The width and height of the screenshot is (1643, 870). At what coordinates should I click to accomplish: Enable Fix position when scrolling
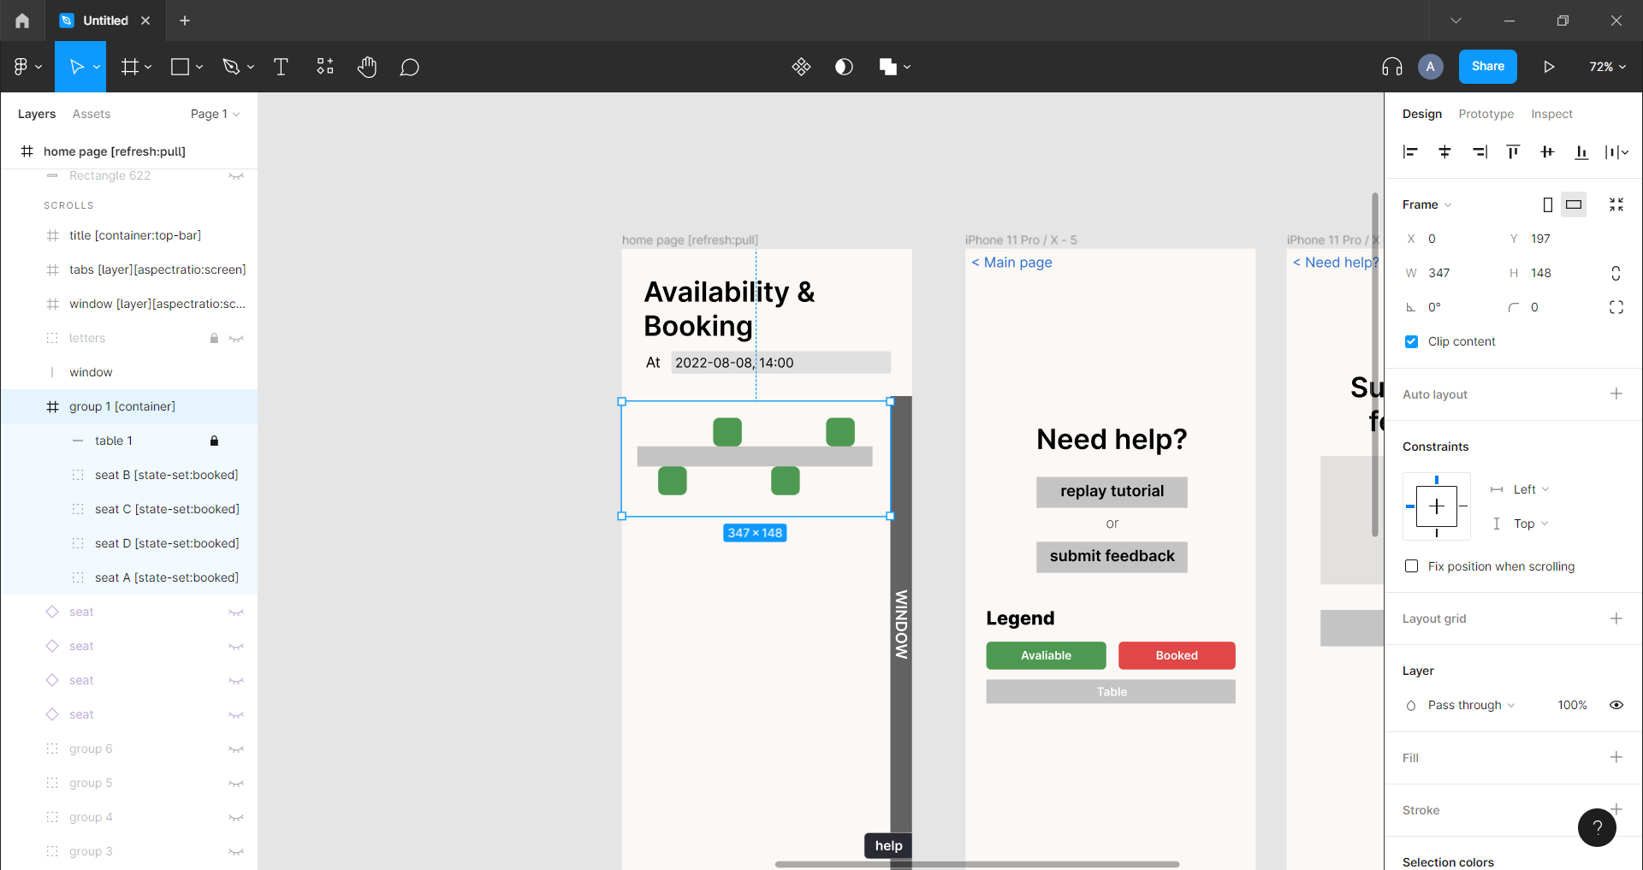1412,566
